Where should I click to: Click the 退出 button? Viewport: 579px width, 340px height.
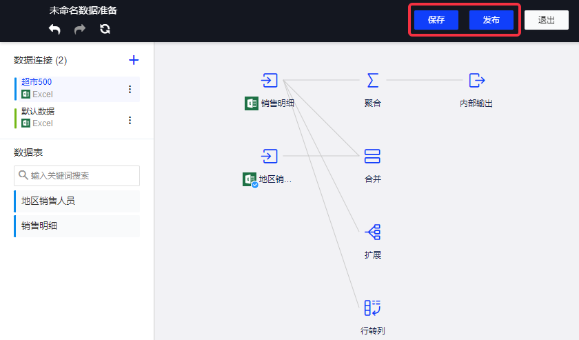point(546,20)
